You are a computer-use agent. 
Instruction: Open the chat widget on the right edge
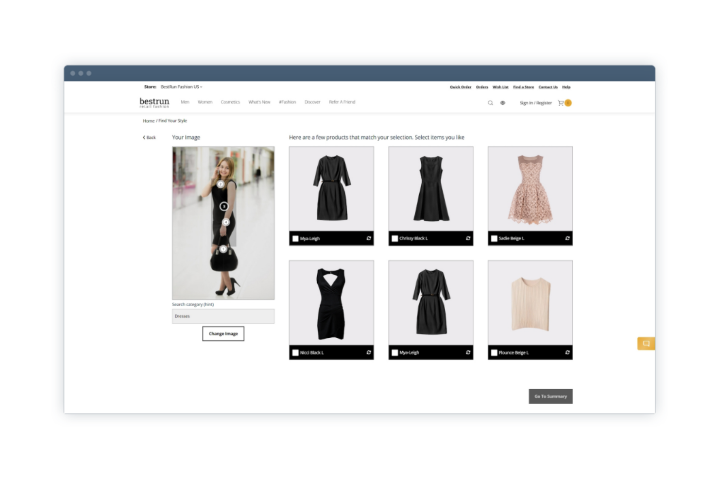coord(646,343)
